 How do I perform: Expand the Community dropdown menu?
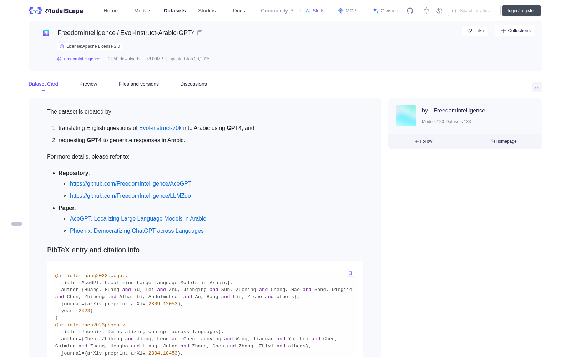point(277,11)
